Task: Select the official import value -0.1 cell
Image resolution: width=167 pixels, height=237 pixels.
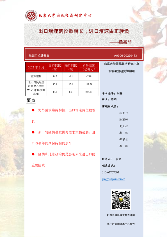Action: pyautogui.click(x=71, y=76)
